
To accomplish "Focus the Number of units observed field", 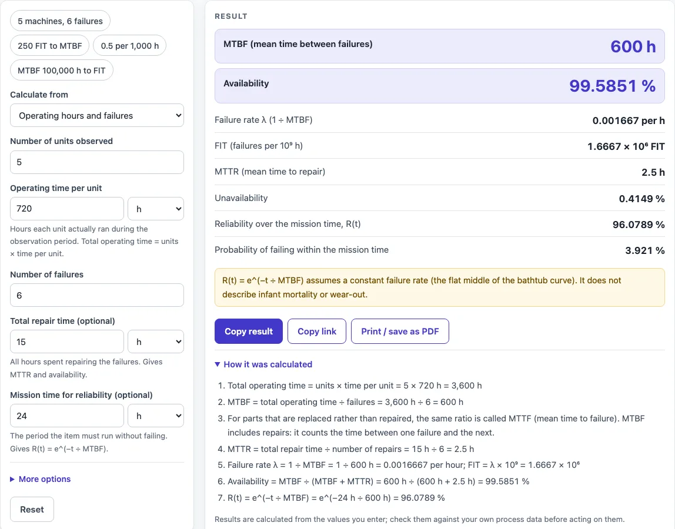I will (x=97, y=162).
